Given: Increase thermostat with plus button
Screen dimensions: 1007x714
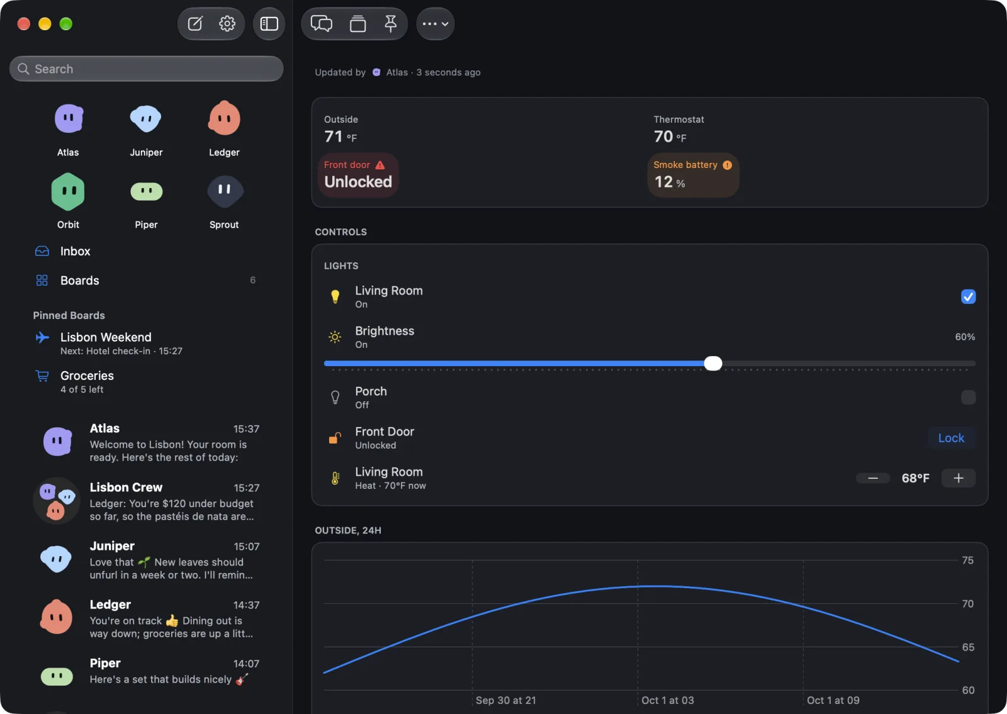Looking at the screenshot, I should point(959,478).
